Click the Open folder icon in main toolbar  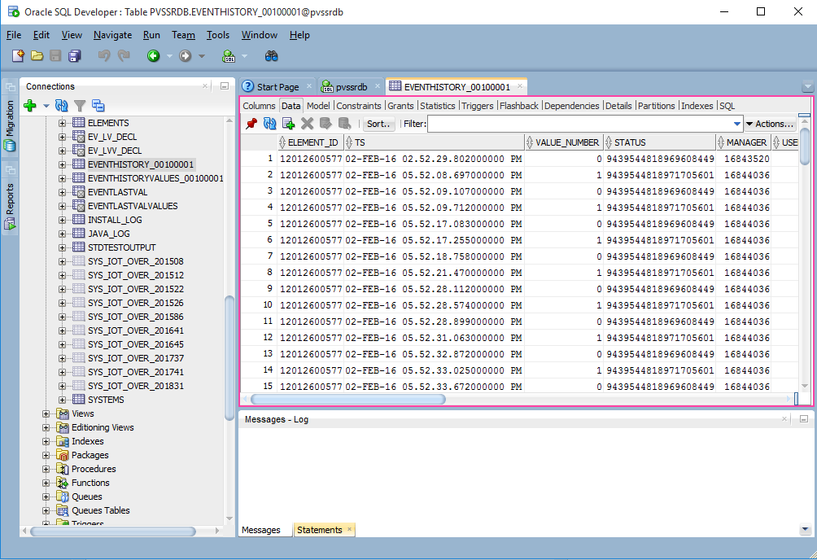click(37, 56)
